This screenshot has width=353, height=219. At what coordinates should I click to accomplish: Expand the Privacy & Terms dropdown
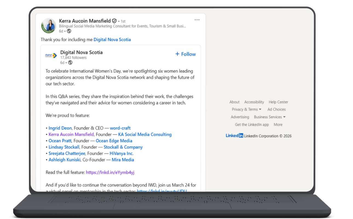pos(247,109)
